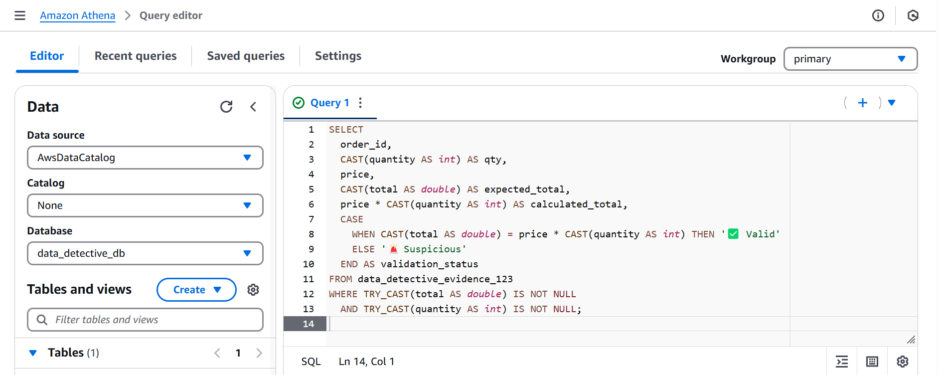Open the query tabs dropdown arrow
This screenshot has width=938, height=375.
click(x=892, y=103)
